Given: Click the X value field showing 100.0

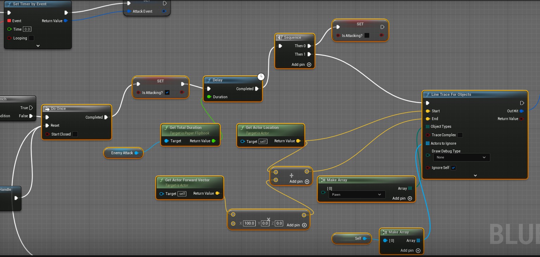Looking at the screenshot, I should 249,223.
